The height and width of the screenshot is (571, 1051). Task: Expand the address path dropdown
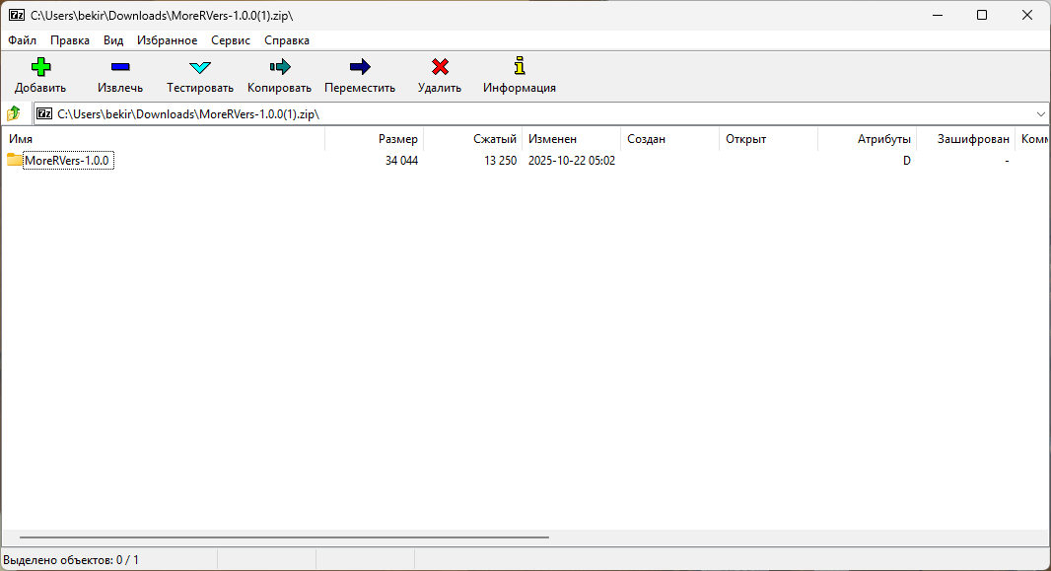(1040, 113)
